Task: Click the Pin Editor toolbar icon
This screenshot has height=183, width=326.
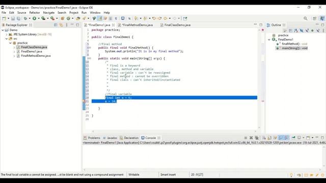Action: click(x=185, y=18)
